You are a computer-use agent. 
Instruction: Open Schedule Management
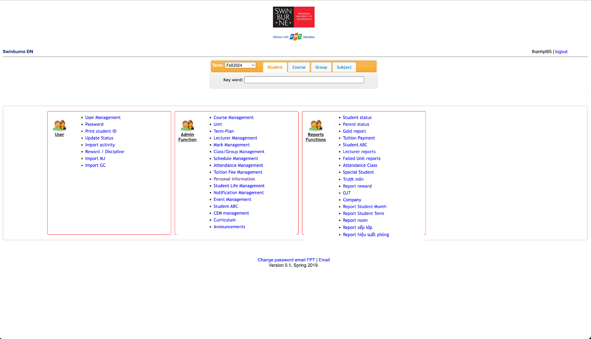pyautogui.click(x=236, y=158)
